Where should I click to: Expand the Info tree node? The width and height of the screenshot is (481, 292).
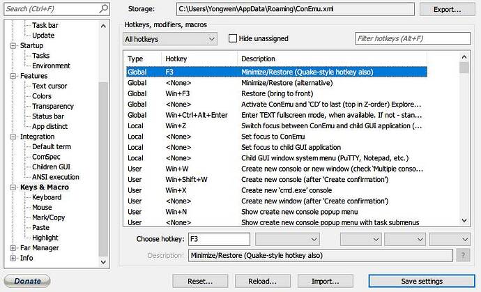click(x=13, y=258)
